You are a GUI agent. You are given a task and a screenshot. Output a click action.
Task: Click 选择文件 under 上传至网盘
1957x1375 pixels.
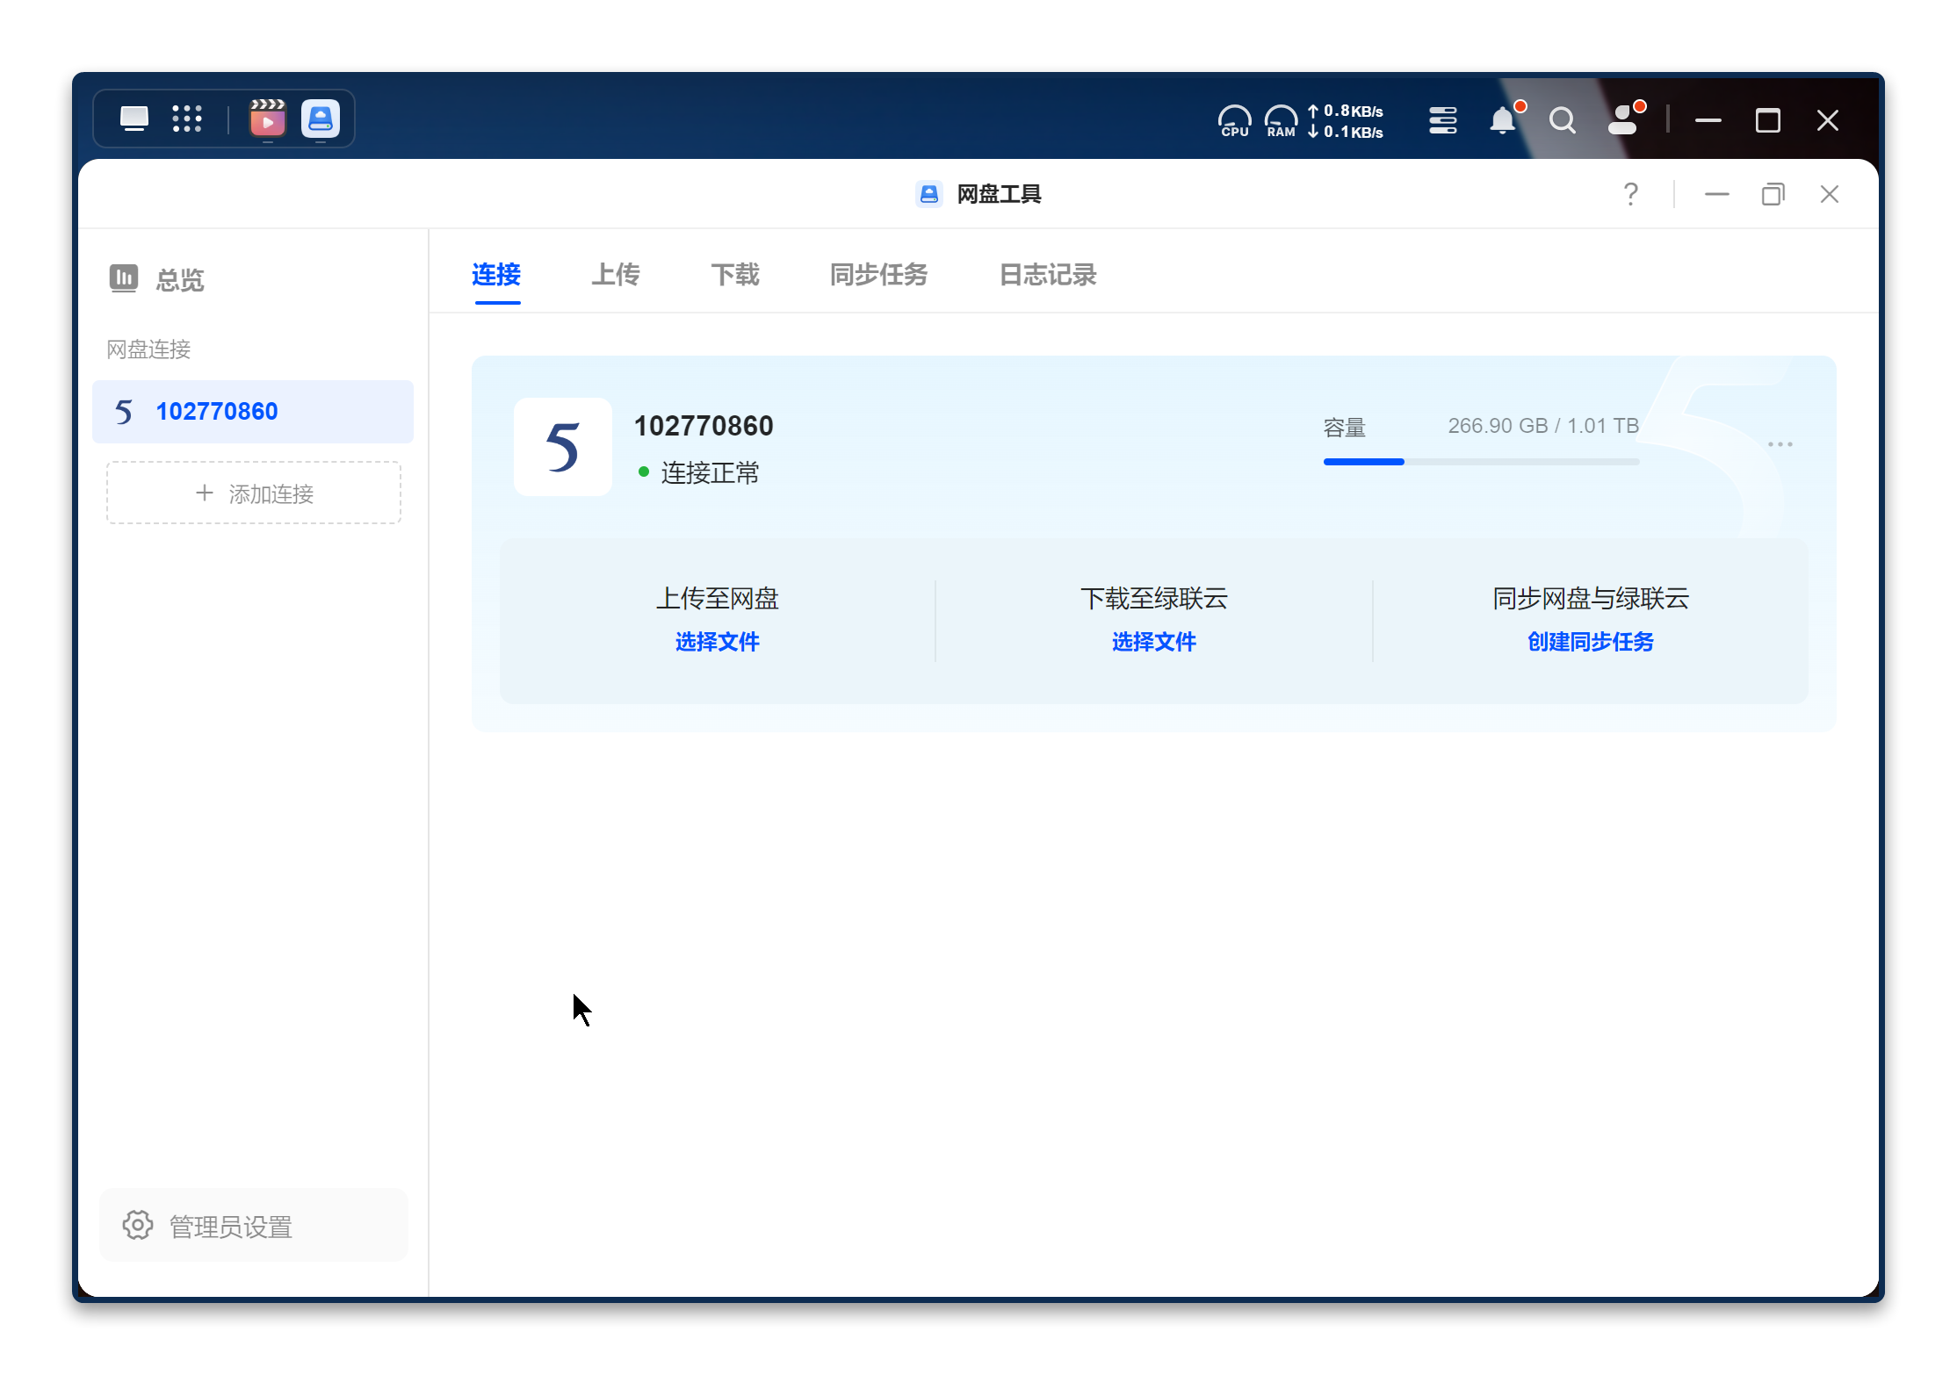[x=717, y=642]
